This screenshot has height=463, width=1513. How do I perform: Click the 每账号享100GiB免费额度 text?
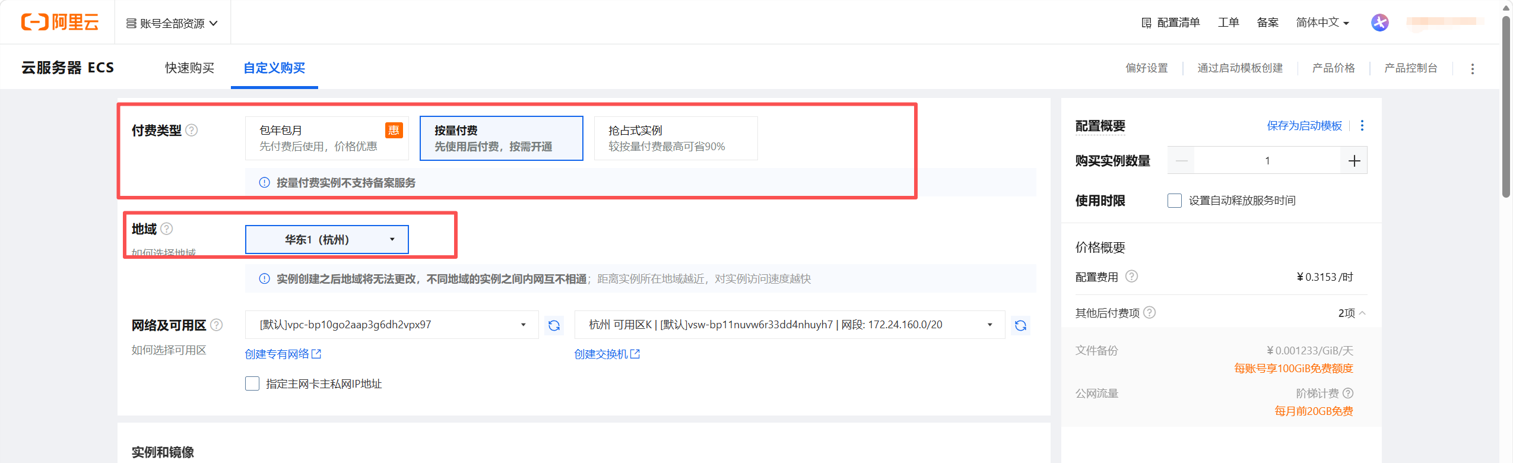pos(1293,369)
